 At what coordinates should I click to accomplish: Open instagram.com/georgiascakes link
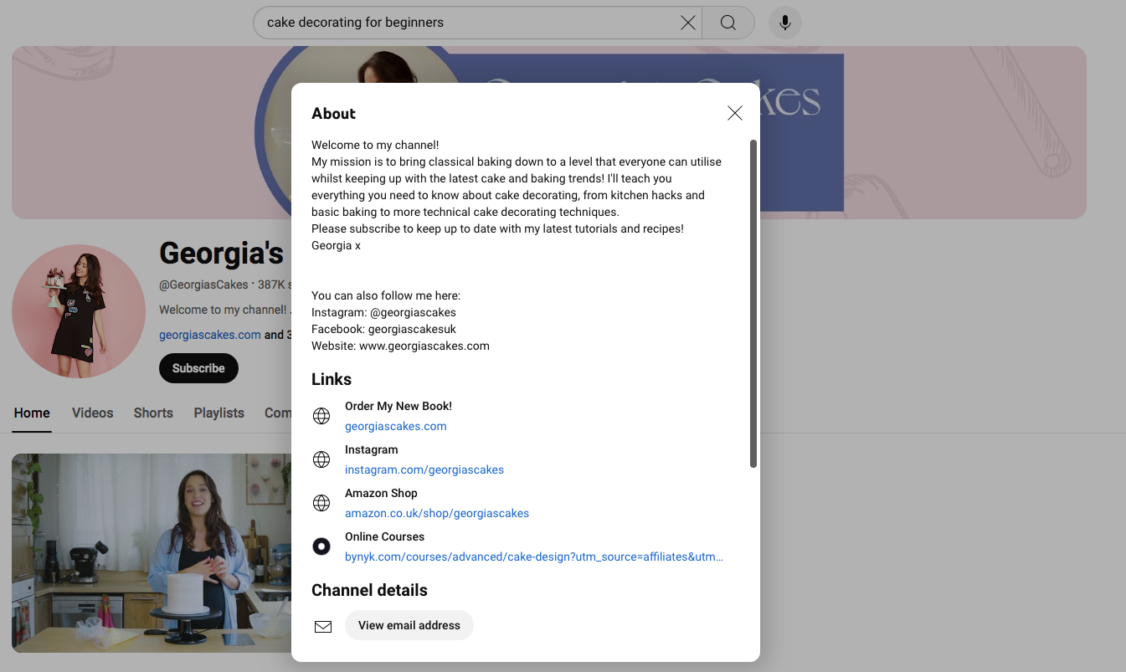(424, 469)
